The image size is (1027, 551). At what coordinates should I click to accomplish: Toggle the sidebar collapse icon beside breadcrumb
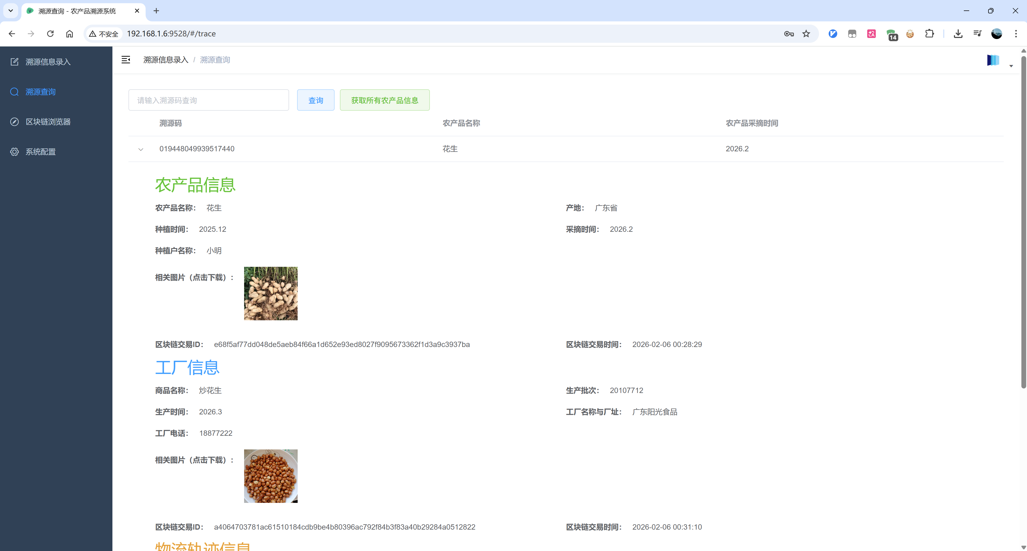pos(126,60)
